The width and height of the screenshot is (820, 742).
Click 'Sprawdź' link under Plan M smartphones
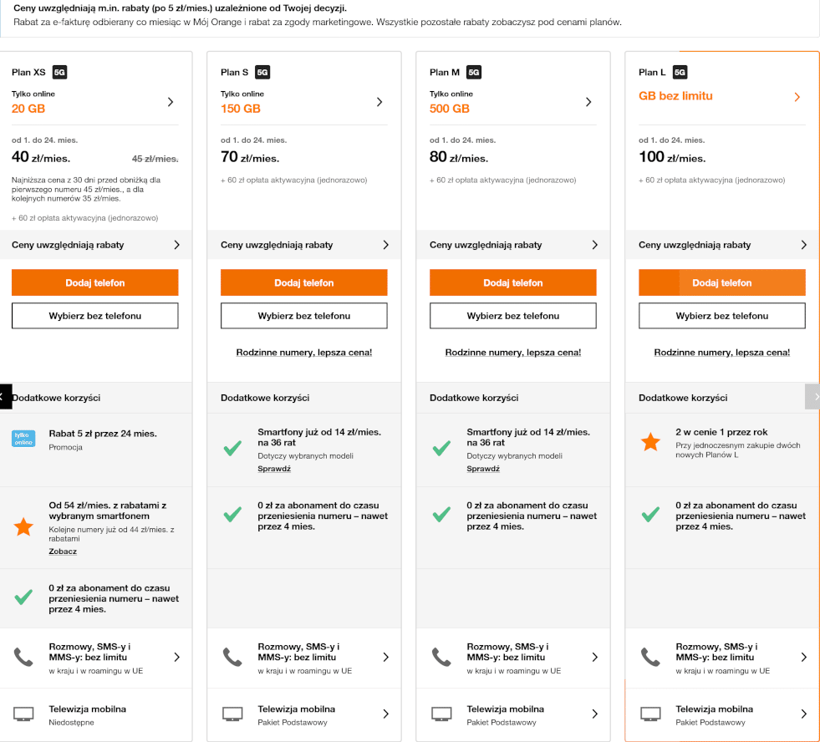click(483, 469)
